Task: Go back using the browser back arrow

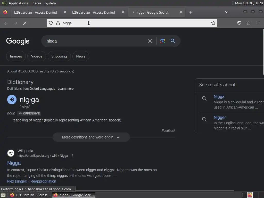Action: 6,23
